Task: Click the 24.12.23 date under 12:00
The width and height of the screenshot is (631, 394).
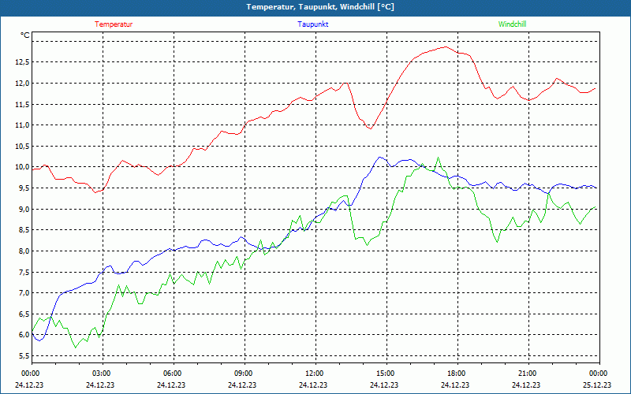Action: click(313, 385)
